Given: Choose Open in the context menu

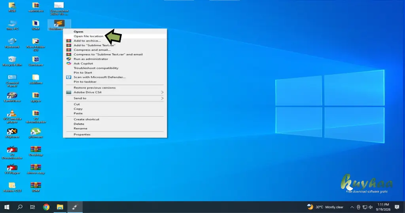Looking at the screenshot, I should pyautogui.click(x=115, y=32).
